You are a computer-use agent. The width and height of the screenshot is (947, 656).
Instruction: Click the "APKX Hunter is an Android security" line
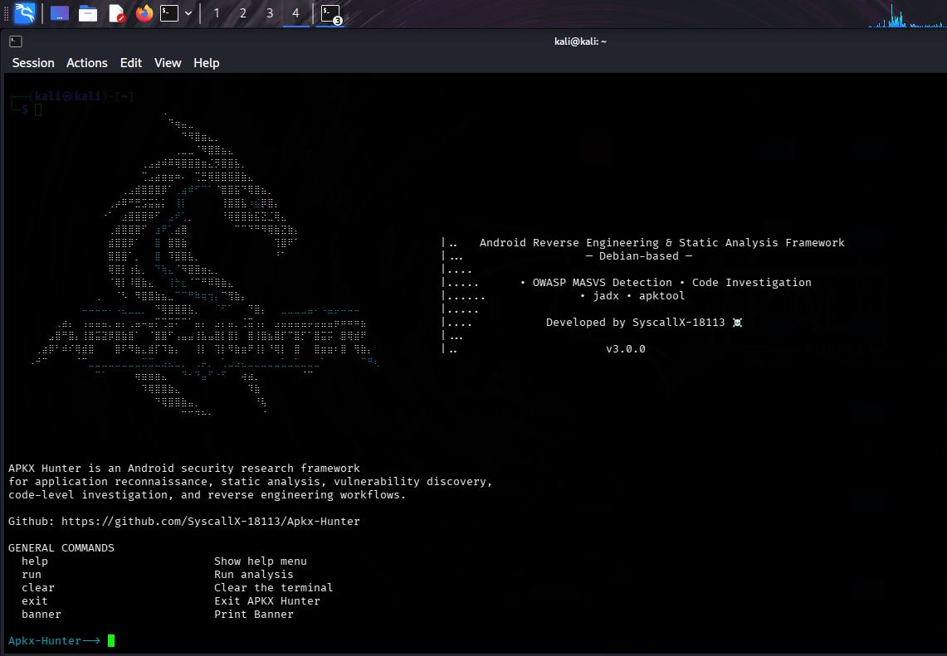pyautogui.click(x=184, y=469)
